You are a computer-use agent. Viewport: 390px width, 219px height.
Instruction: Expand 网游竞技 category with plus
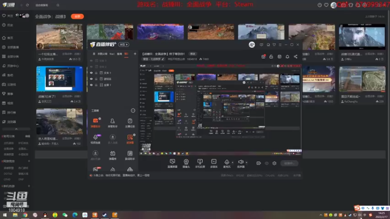pyautogui.click(x=29, y=161)
